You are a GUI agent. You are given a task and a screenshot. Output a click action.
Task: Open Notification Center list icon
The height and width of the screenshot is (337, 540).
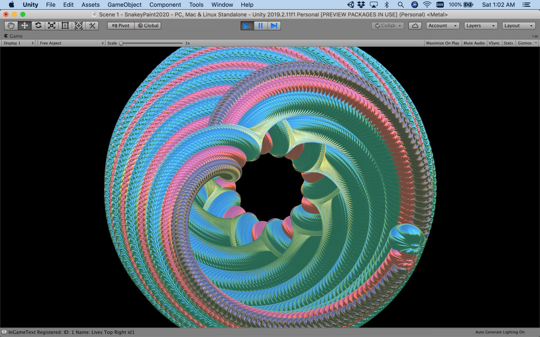[526, 5]
